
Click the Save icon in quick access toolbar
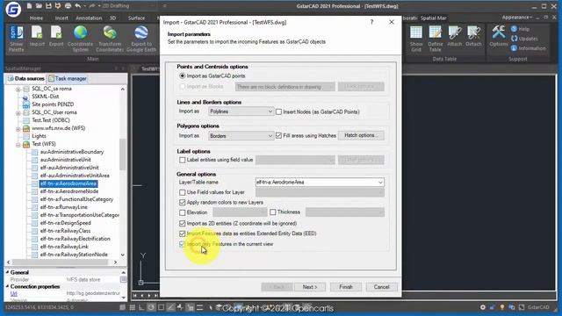pos(49,6)
